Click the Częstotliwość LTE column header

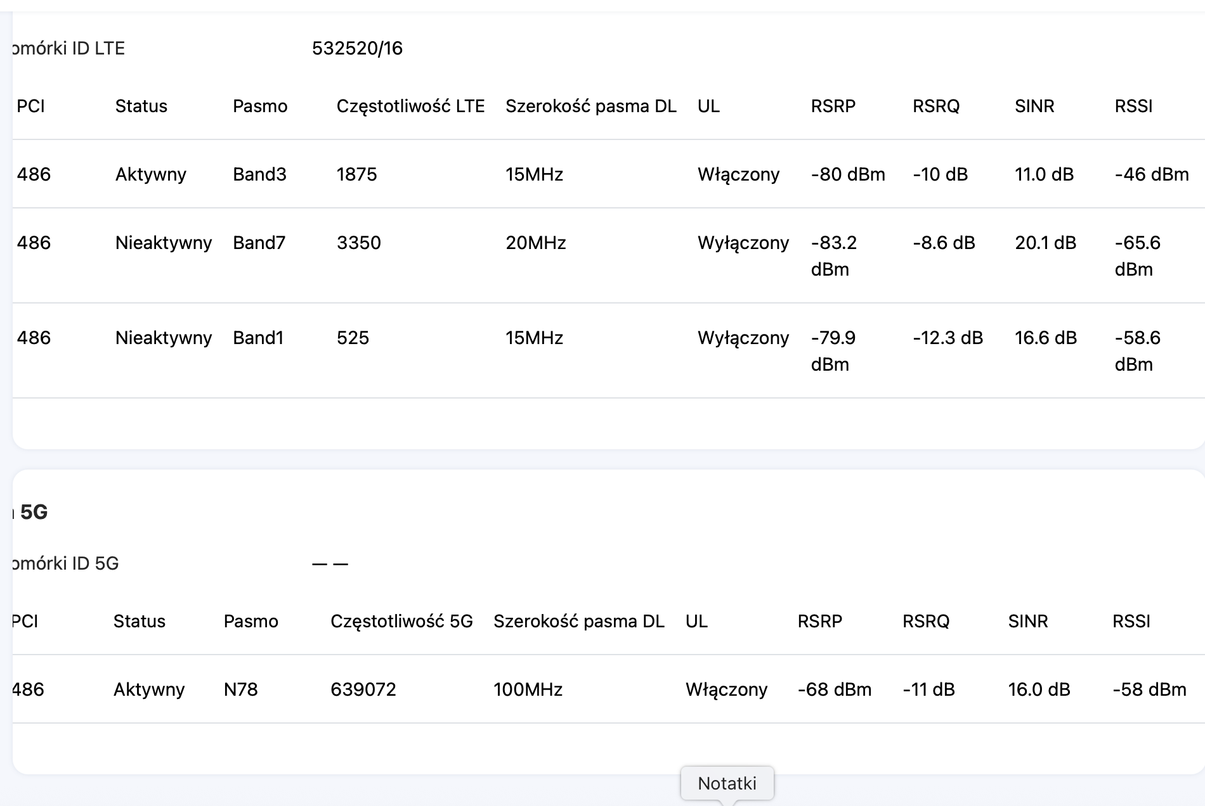coord(410,106)
